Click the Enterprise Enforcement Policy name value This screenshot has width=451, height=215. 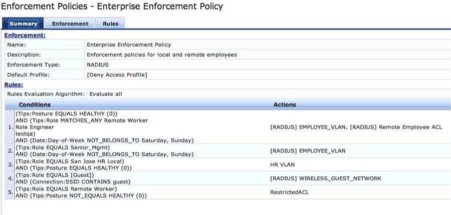(x=129, y=44)
